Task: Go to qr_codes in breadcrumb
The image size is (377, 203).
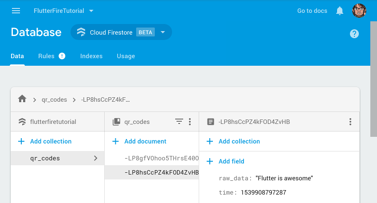Action: point(55,100)
